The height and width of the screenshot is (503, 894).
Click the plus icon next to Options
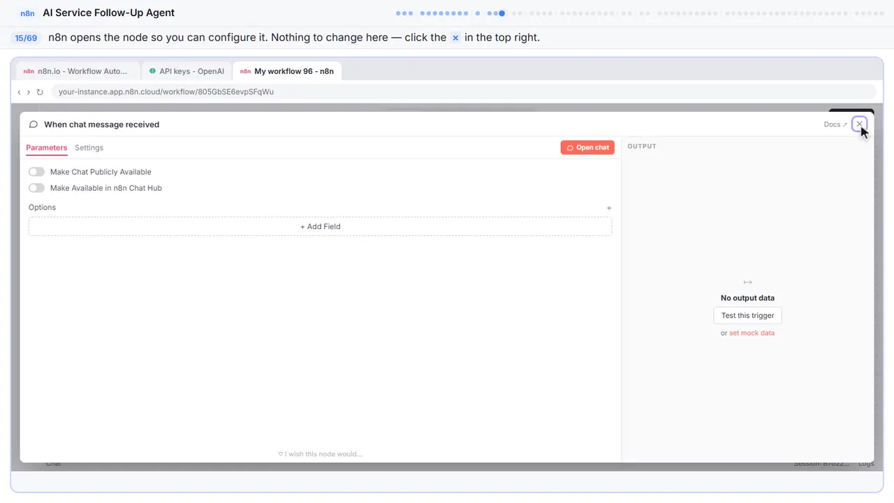click(609, 207)
